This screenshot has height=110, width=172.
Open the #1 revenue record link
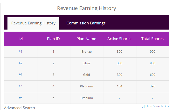point(21,52)
